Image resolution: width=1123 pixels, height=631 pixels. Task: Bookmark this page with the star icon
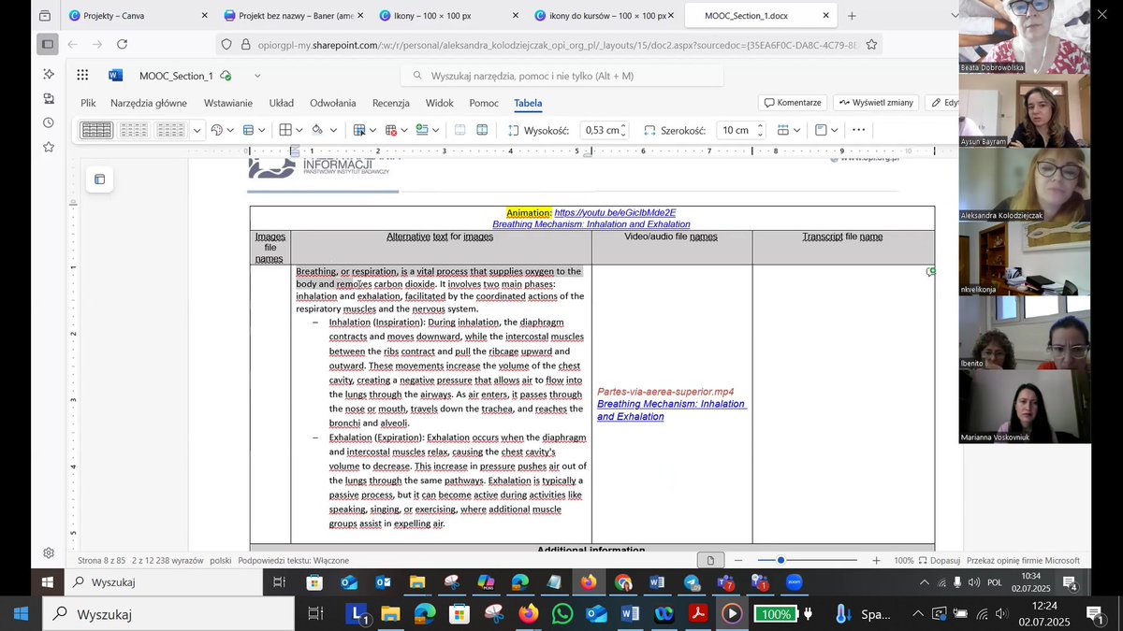click(x=871, y=44)
